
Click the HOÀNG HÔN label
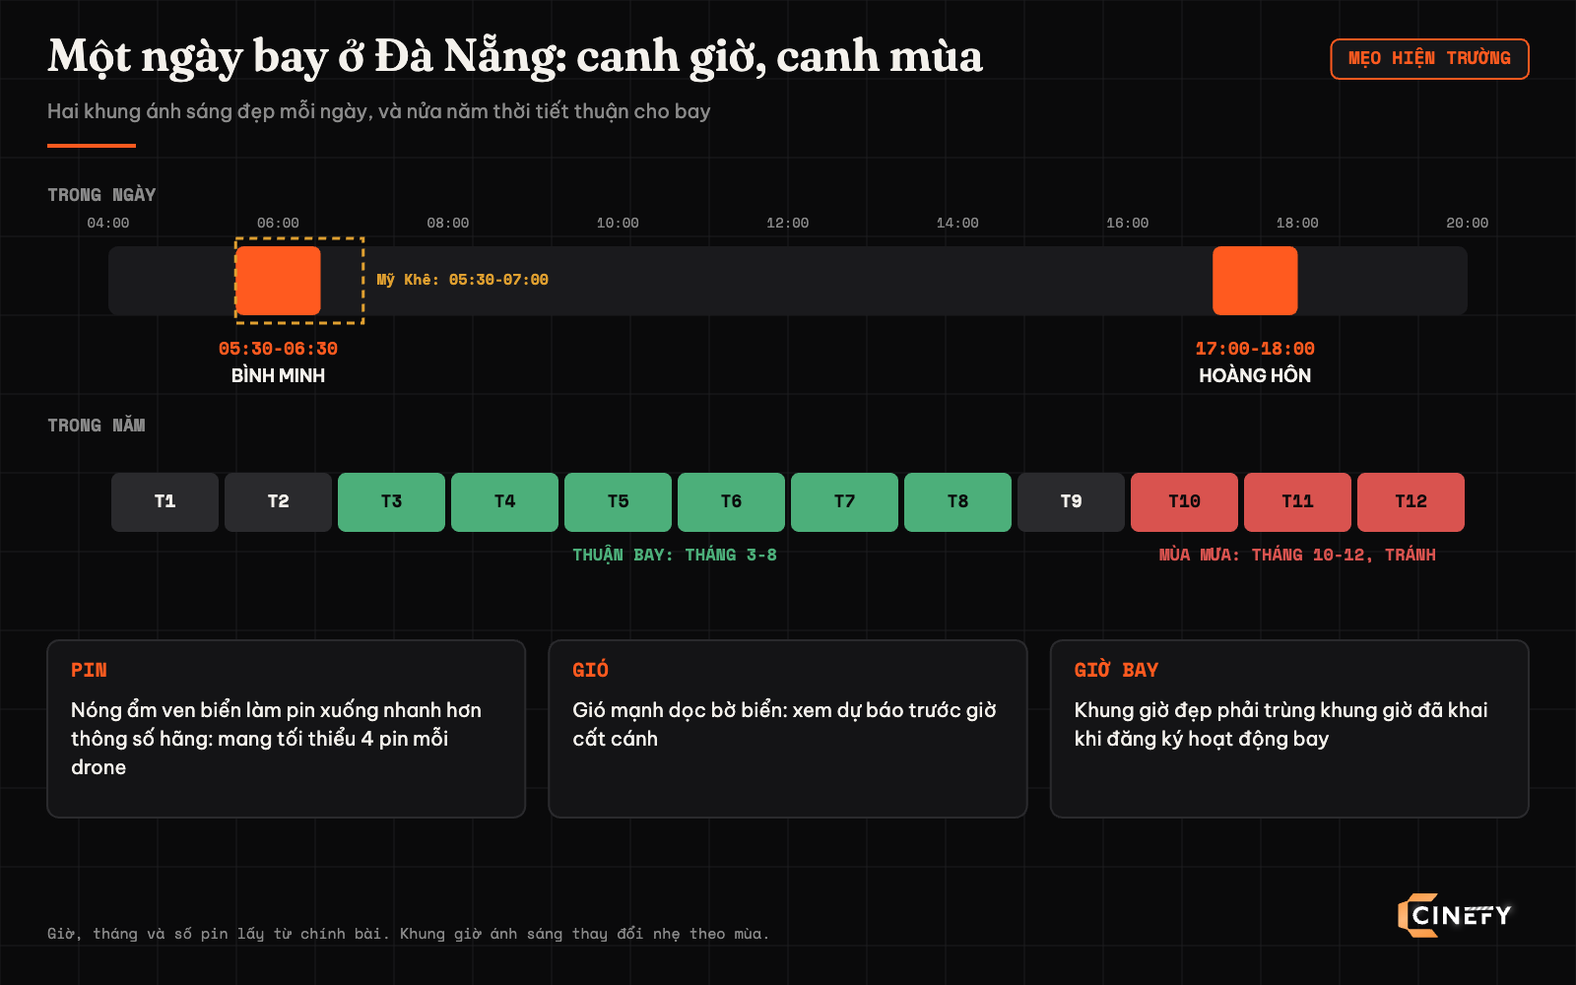tap(1255, 375)
